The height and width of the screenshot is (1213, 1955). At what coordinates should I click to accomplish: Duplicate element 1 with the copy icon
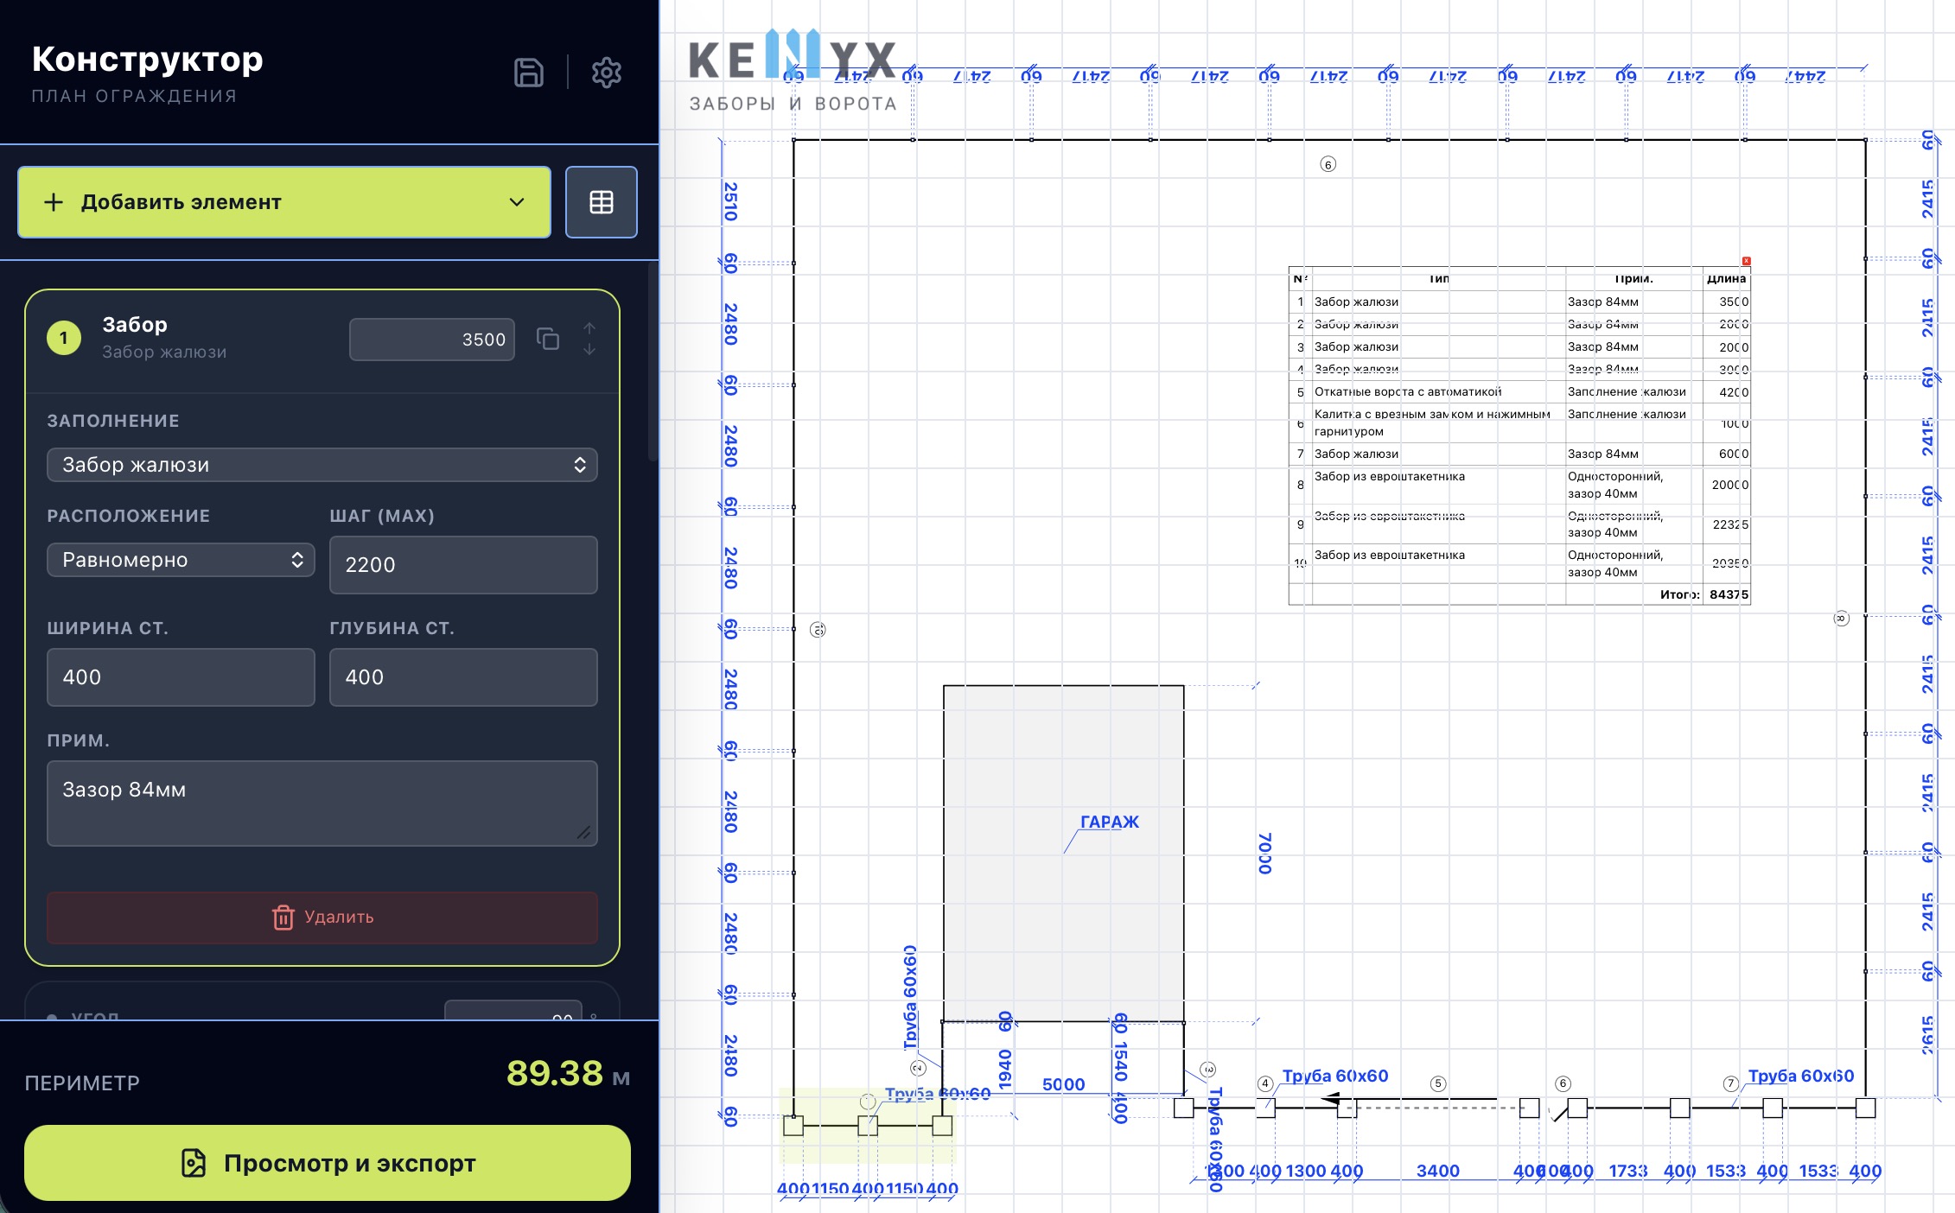point(548,339)
